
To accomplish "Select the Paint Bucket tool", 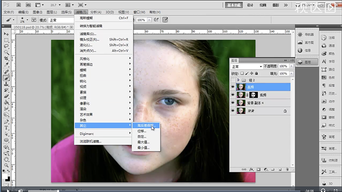I will coord(6,102).
